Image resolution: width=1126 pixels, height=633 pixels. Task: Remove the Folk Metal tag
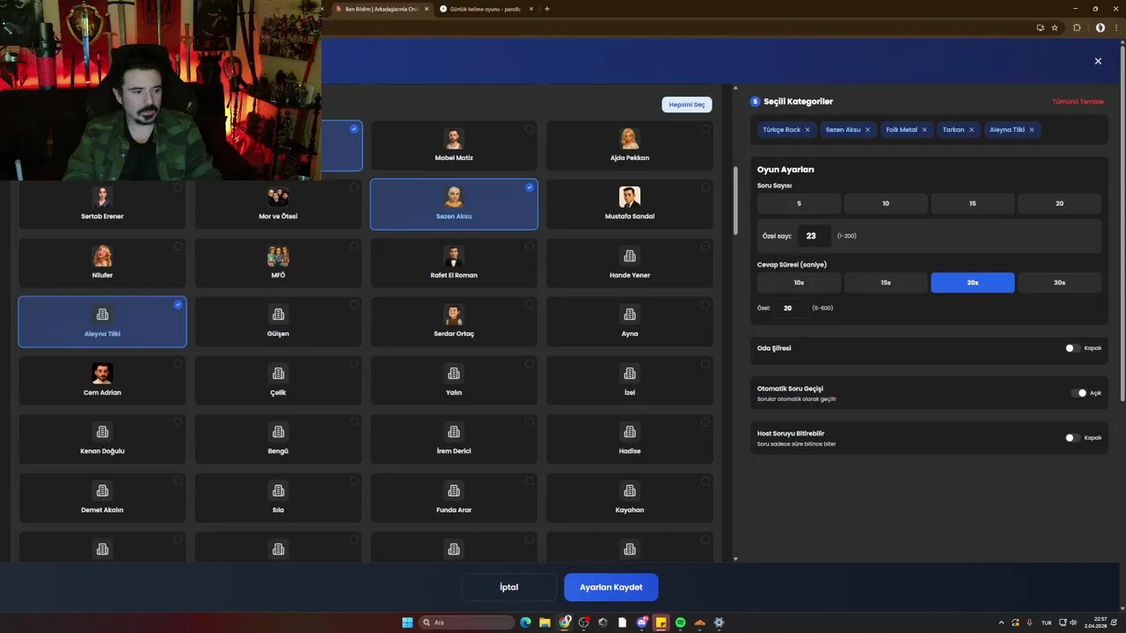click(924, 129)
